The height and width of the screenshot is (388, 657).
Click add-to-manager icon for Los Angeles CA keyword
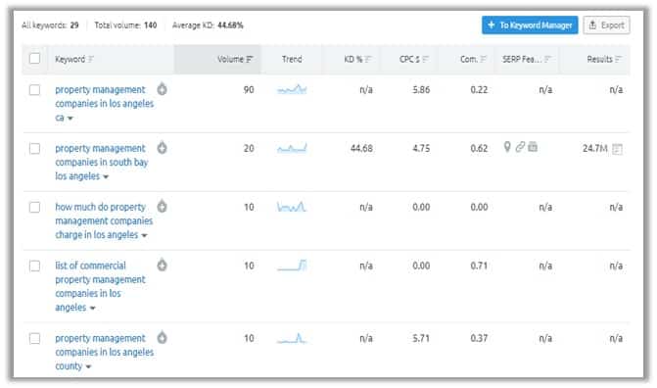coord(163,89)
